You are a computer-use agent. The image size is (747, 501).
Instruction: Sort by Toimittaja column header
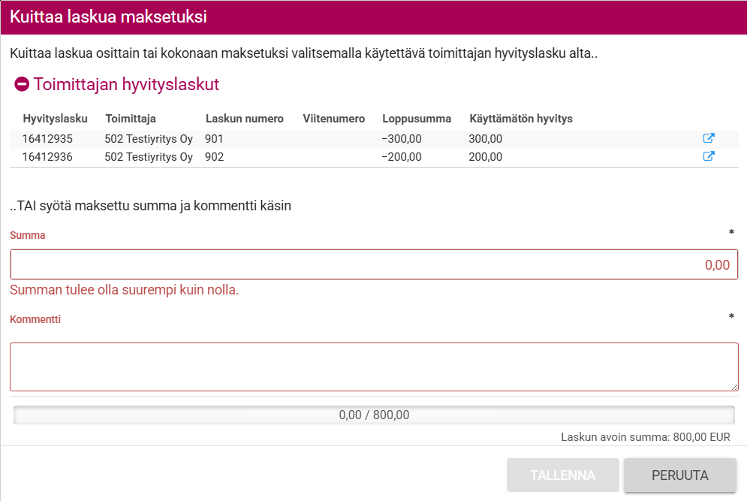tap(131, 119)
